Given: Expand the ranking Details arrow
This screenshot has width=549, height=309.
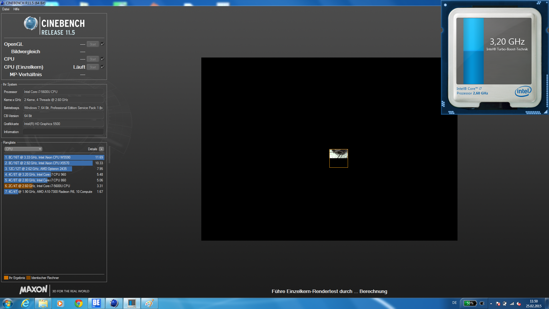Looking at the screenshot, I should click(x=102, y=149).
